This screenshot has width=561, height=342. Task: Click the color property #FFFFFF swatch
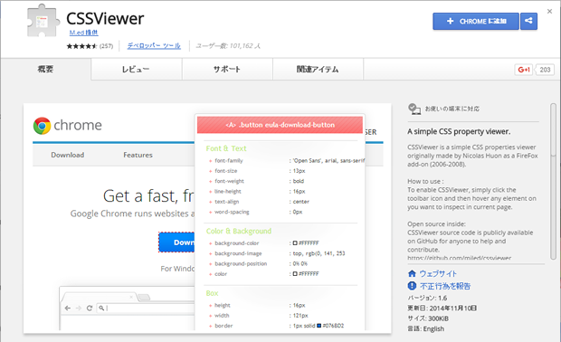coord(295,273)
